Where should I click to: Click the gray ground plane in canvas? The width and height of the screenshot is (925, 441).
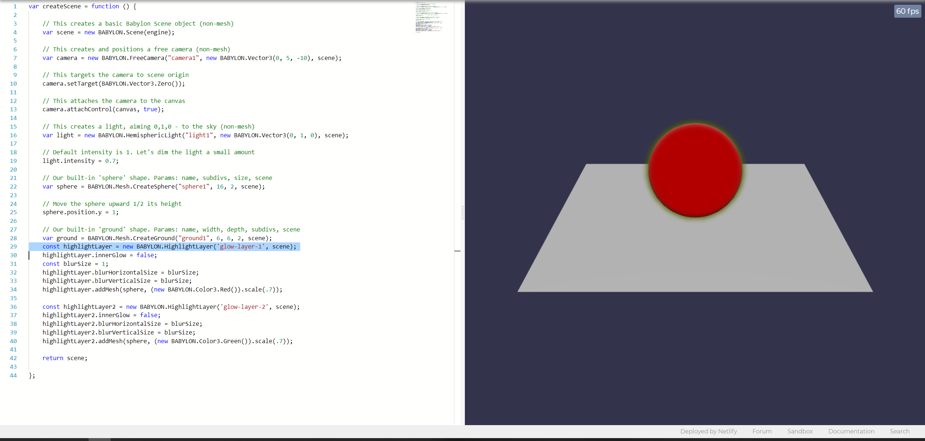(695, 253)
